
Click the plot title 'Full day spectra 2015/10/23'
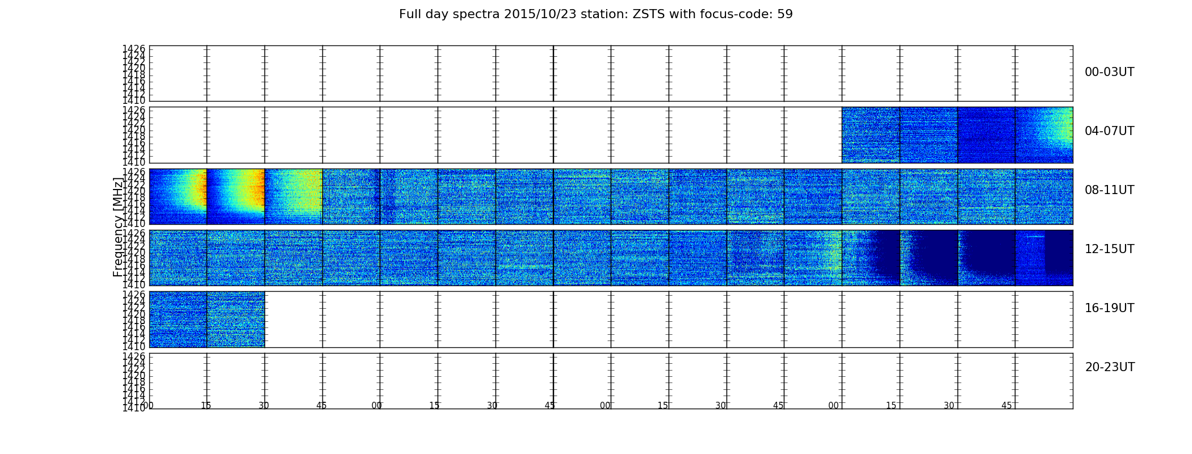(595, 14)
